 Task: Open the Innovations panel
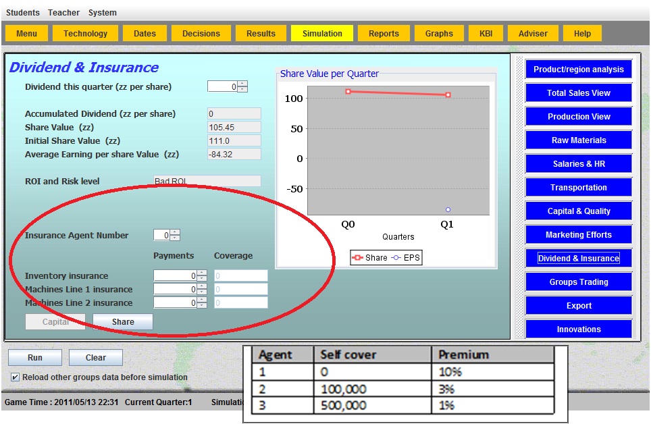[x=579, y=329]
